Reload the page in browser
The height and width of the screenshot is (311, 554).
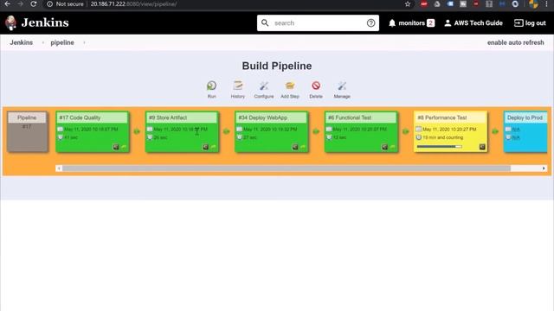33,3
